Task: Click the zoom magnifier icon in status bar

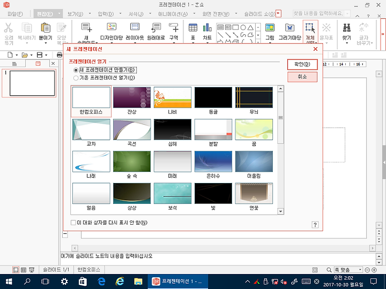Action: [x=329, y=270]
